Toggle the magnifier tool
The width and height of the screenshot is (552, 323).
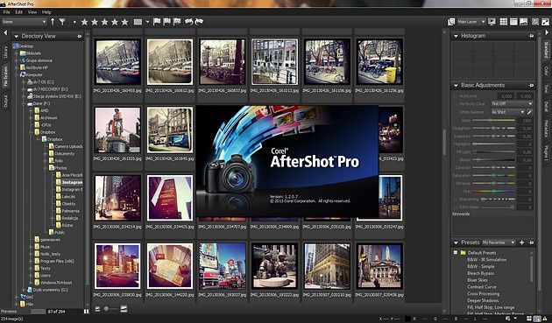click(535, 22)
